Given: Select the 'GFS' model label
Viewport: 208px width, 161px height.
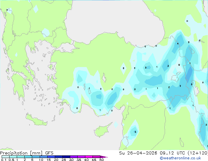Looking at the screenshot, I should coord(49,153).
